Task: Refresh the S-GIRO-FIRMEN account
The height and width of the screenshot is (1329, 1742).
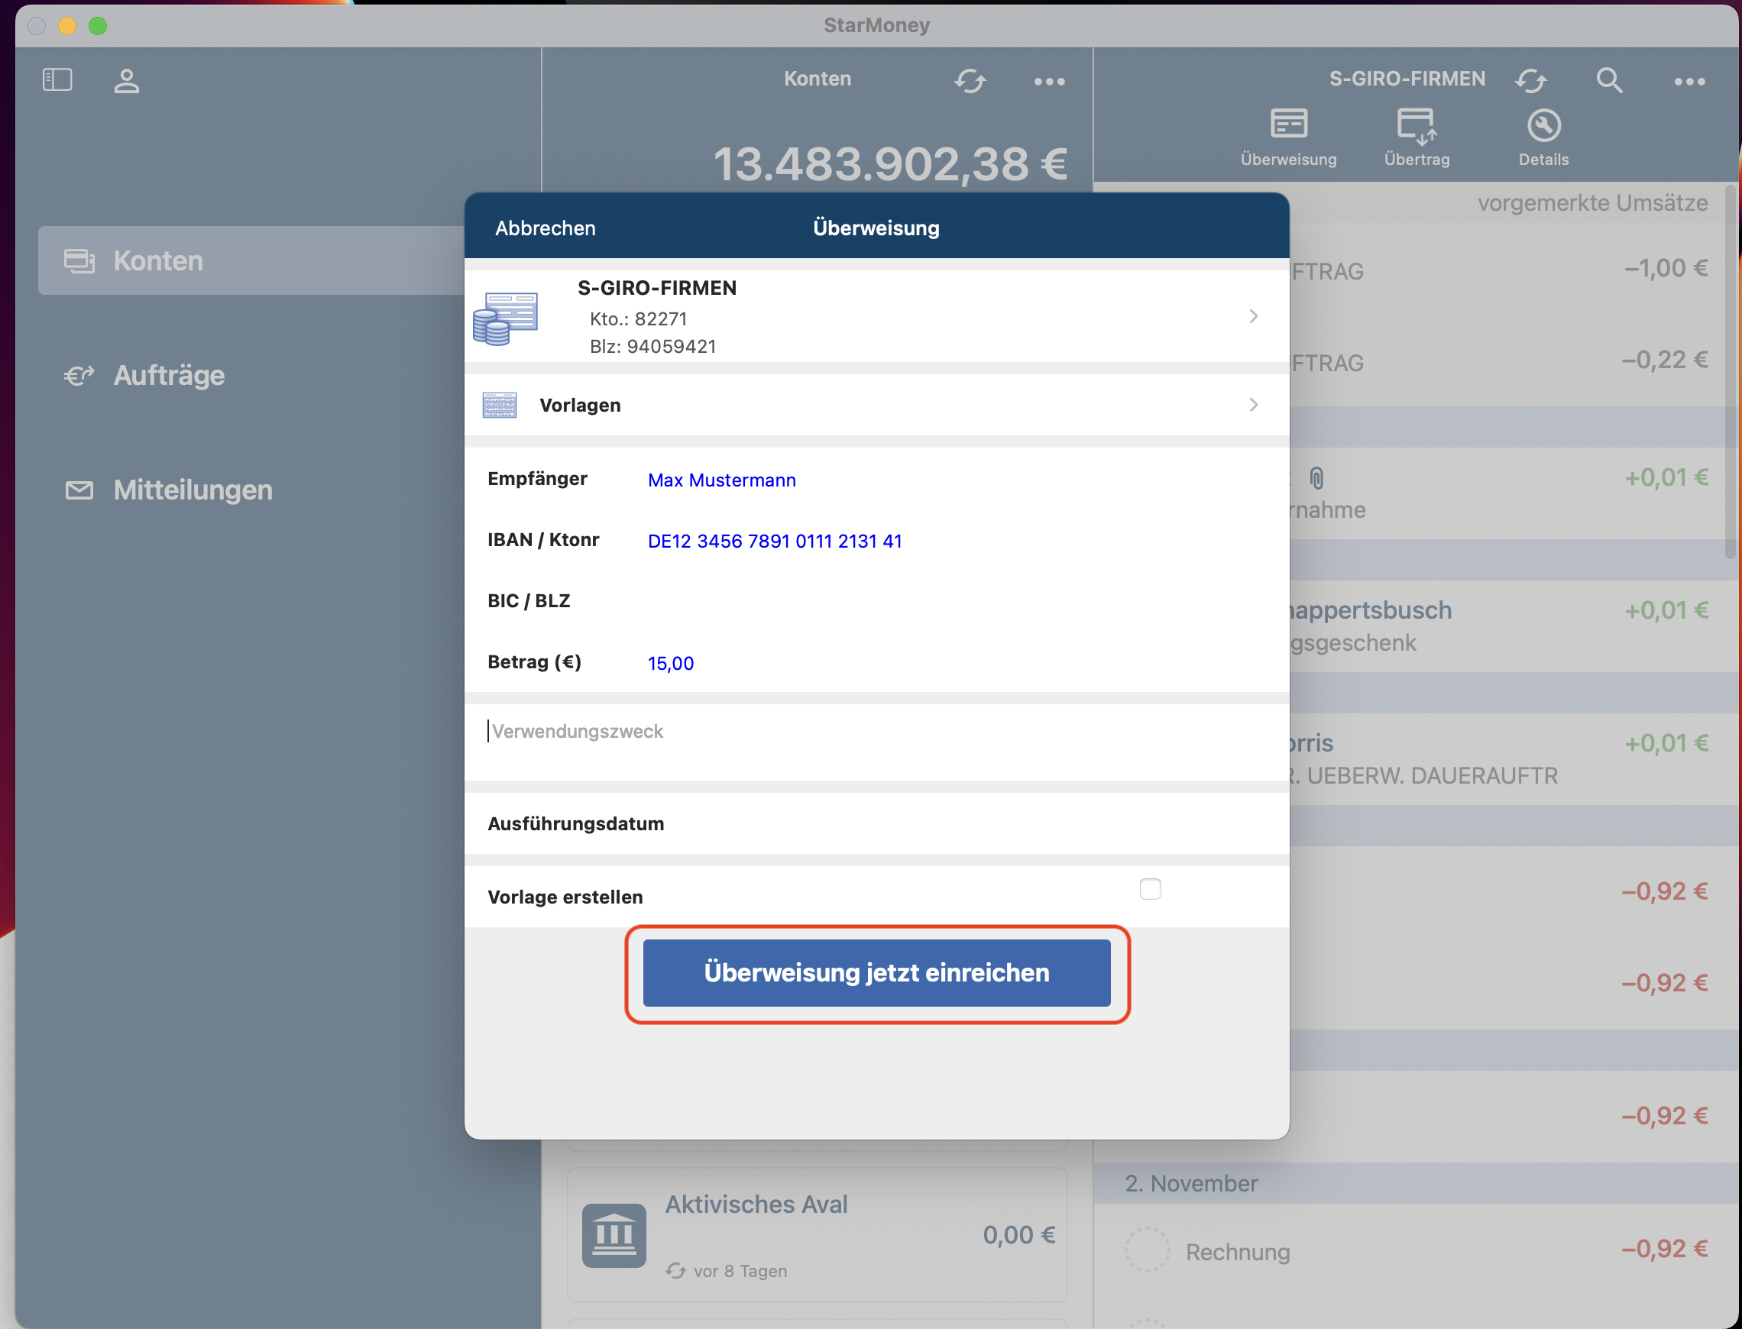Action: point(1531,81)
